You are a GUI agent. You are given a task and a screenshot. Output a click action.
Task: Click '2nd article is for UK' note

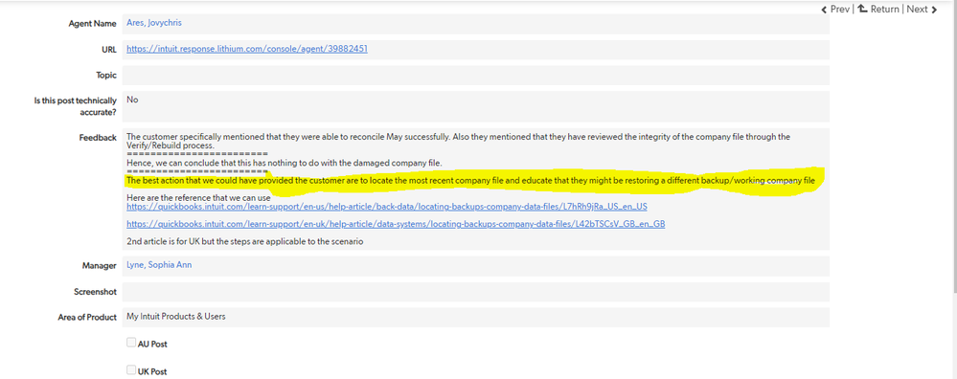(x=244, y=241)
